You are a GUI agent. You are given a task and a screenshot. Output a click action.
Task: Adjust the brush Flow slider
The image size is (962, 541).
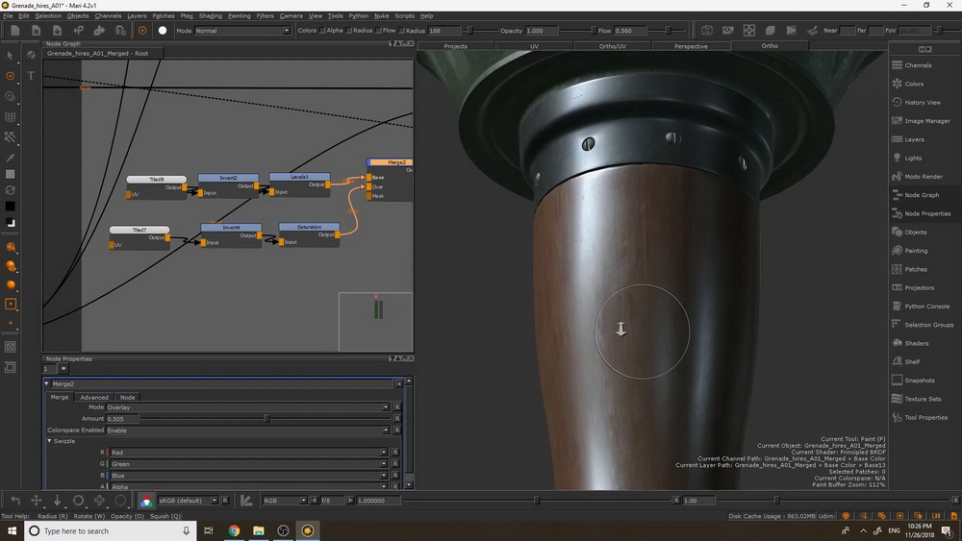click(x=668, y=31)
